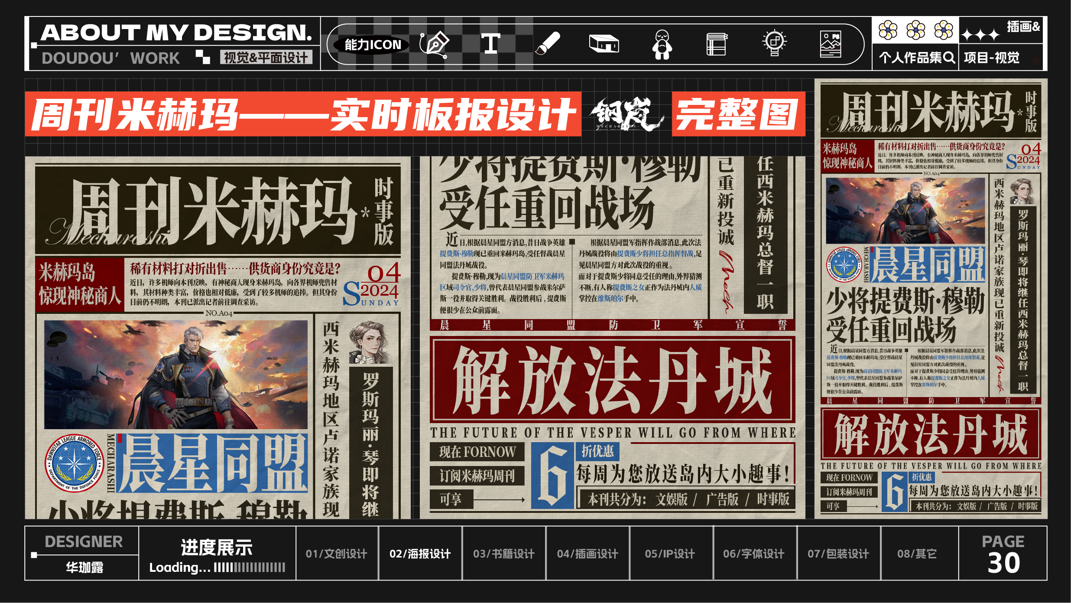Click the paintbrush icon in top bar
Image resolution: width=1071 pixels, height=603 pixels.
tap(548, 44)
